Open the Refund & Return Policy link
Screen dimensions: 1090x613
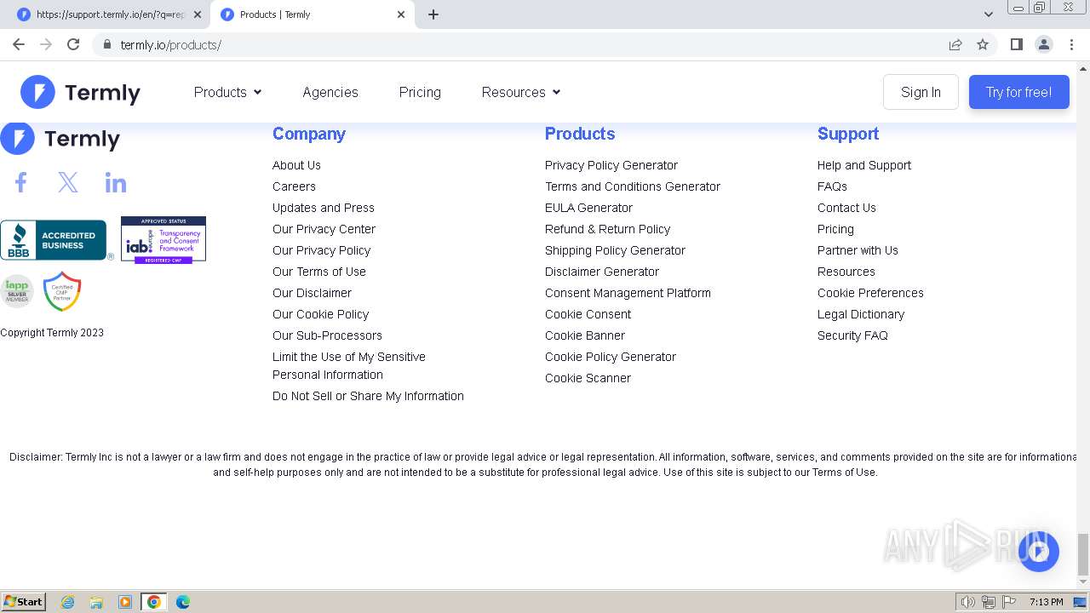coord(607,229)
